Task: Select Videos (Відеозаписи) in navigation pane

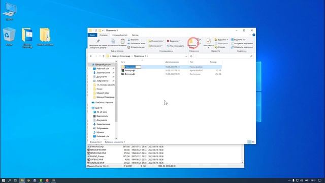Action: (x=101, y=116)
